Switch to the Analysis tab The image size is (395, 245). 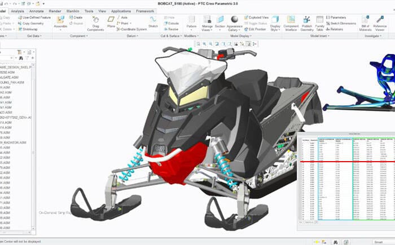(x=17, y=11)
